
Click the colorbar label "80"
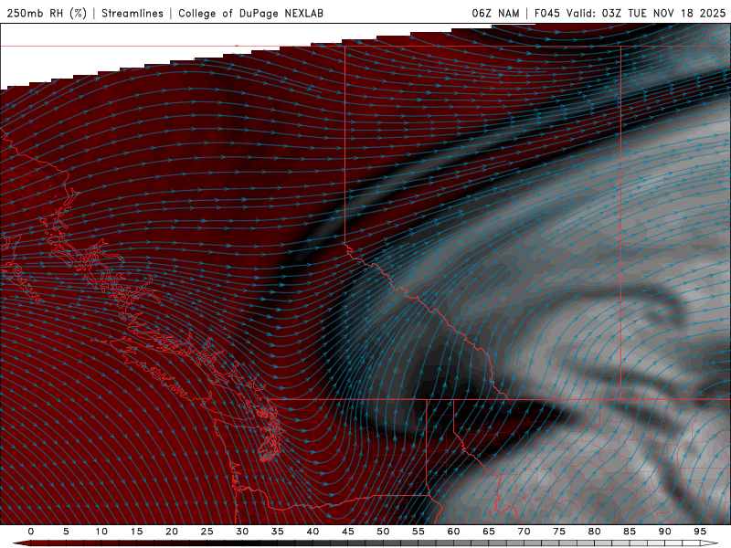click(594, 532)
